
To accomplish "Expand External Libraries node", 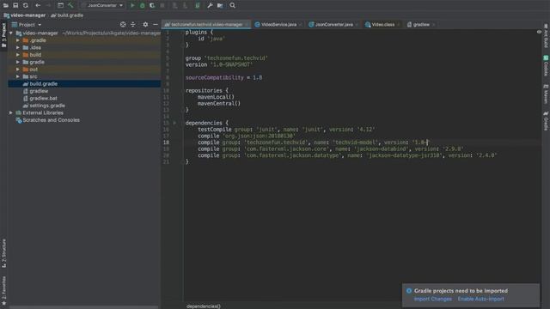I will pyautogui.click(x=11, y=112).
